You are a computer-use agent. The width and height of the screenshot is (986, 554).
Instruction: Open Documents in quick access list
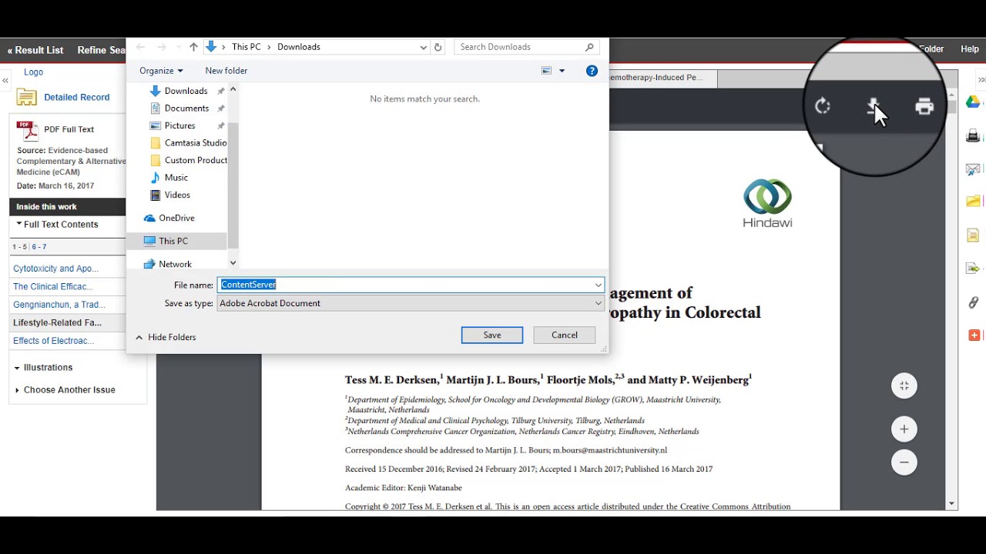click(x=186, y=108)
